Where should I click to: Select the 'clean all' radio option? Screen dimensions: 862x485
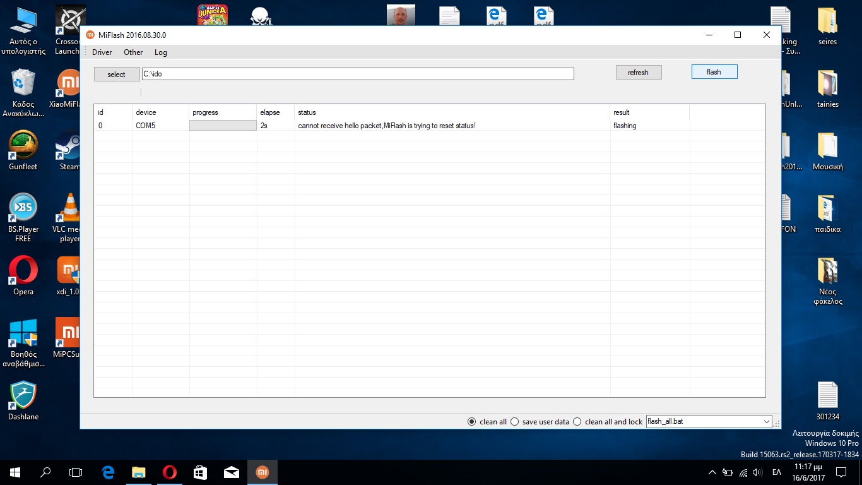click(472, 422)
